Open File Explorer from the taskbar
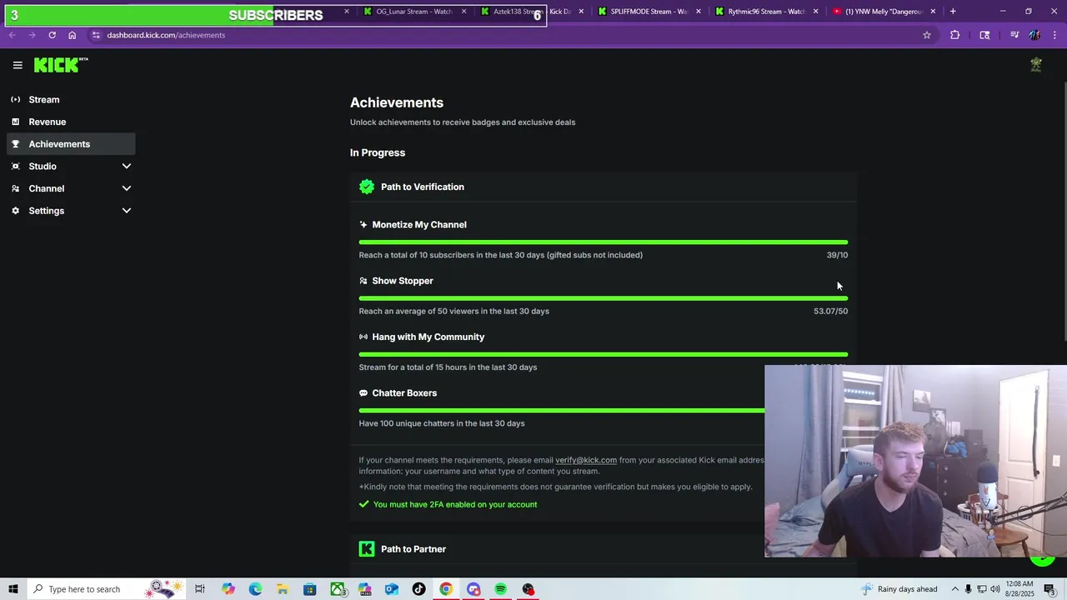 tap(283, 589)
